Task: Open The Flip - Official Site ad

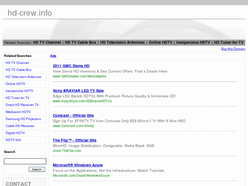Action: pos(75,140)
